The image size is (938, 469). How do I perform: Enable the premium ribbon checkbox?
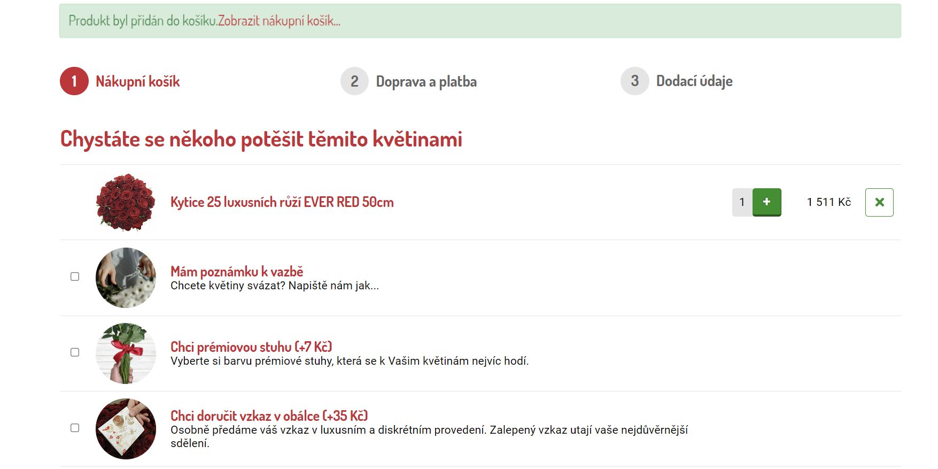point(75,352)
